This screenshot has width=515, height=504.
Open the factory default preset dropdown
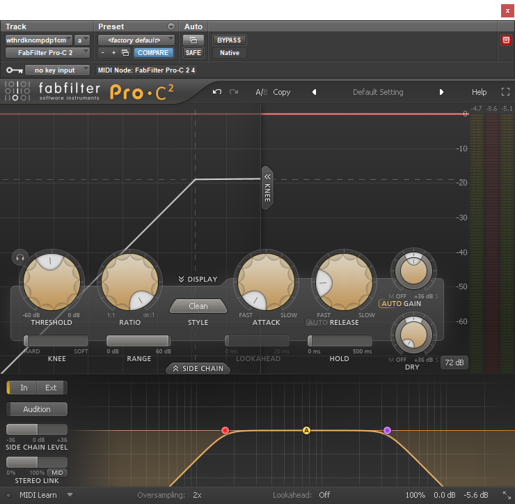coord(136,40)
